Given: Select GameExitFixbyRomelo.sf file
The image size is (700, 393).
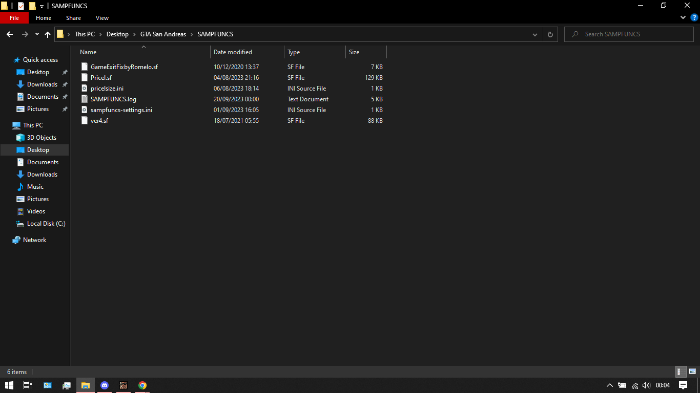Looking at the screenshot, I should pyautogui.click(x=124, y=67).
